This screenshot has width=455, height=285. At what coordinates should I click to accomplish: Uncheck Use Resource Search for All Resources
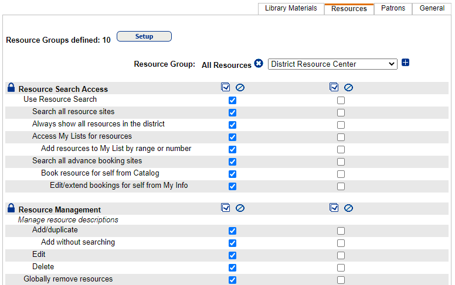coord(232,100)
